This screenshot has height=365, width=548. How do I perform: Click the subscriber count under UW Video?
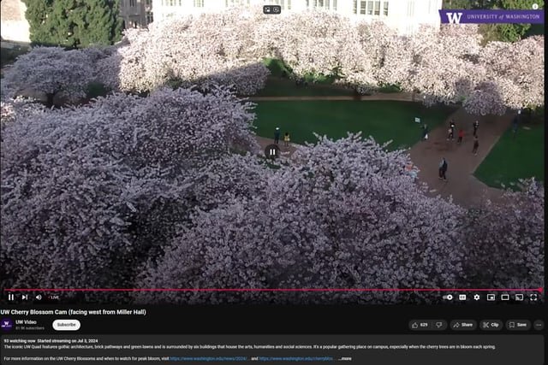click(x=30, y=328)
